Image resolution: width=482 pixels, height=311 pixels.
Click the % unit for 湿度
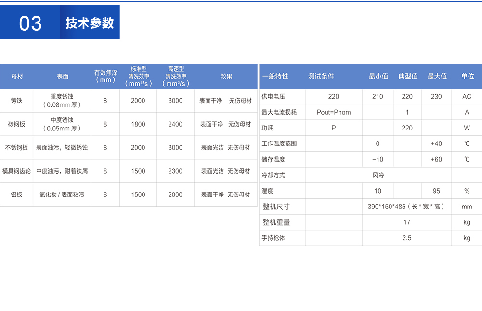tap(467, 191)
